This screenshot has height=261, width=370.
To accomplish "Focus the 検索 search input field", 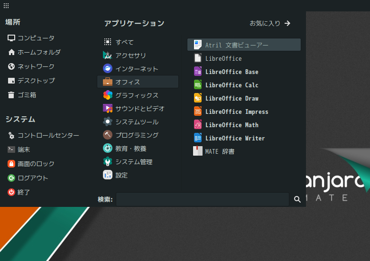I will pos(203,199).
